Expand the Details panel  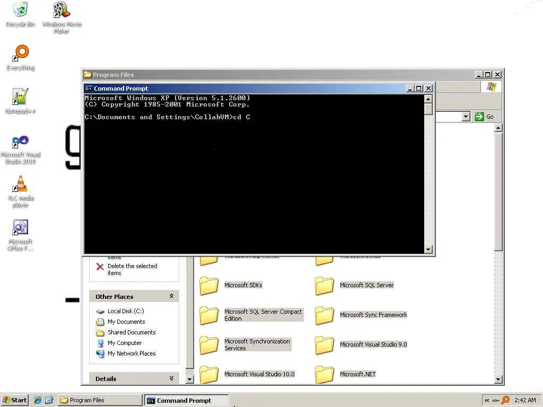point(171,378)
